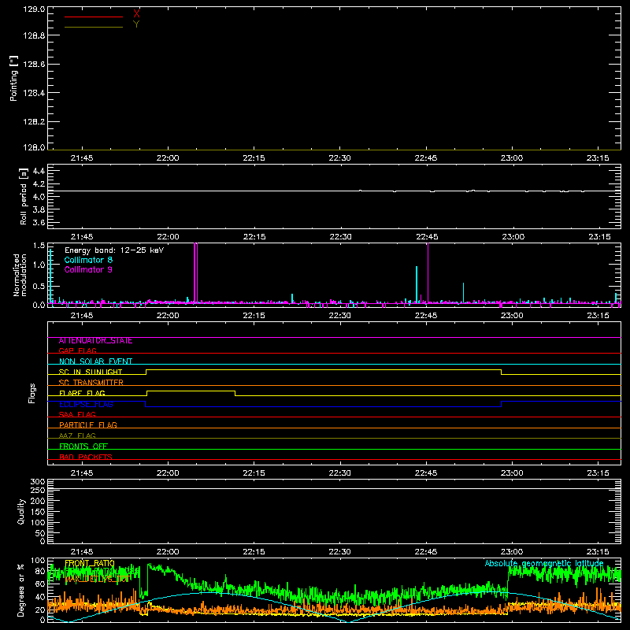
Task: Click the '300' Quality axis value
Action: point(38,482)
